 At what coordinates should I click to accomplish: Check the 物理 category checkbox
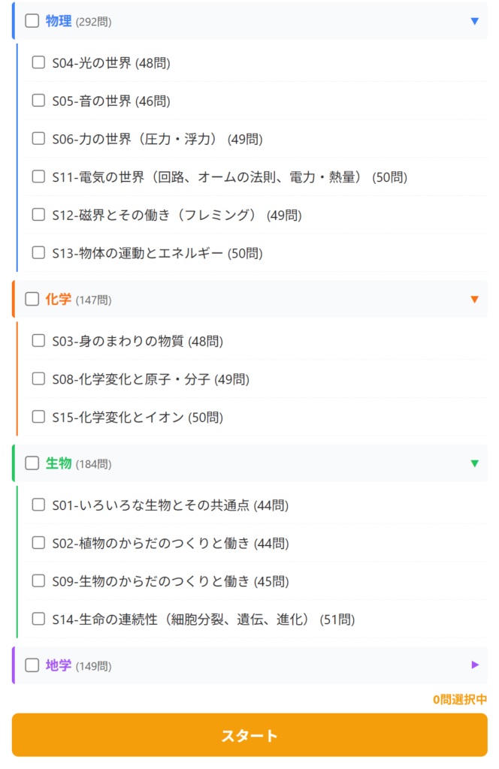point(32,21)
